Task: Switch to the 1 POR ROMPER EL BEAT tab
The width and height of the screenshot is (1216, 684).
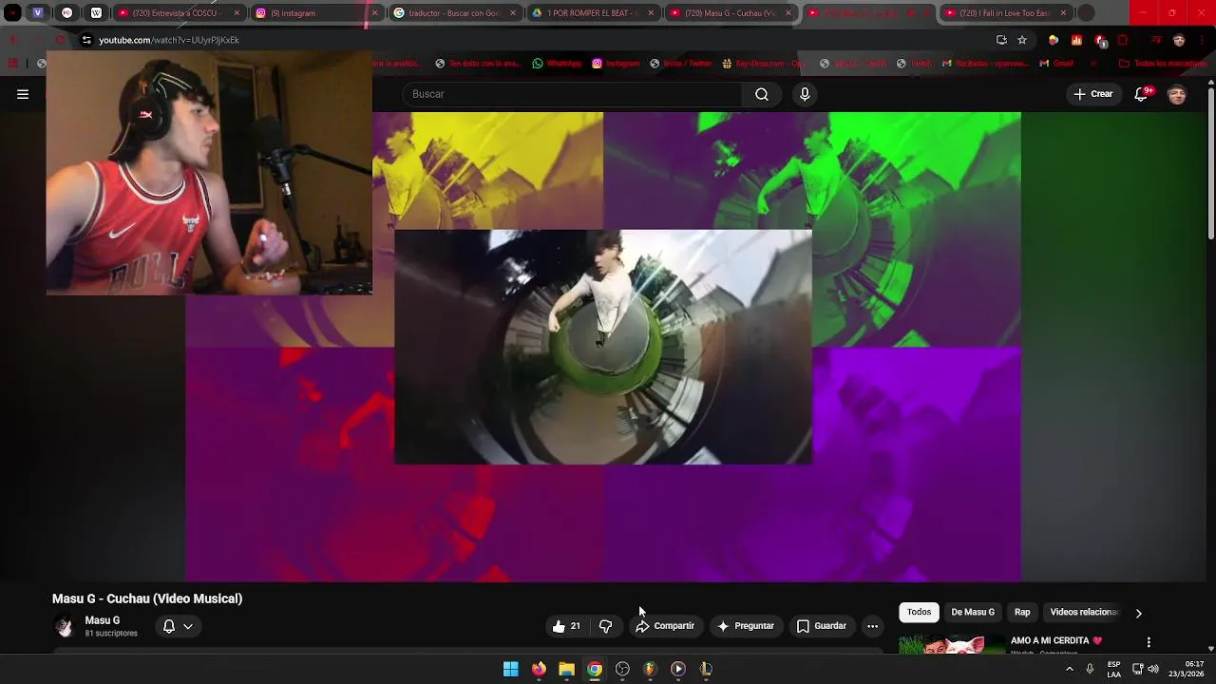Action: [x=592, y=13]
